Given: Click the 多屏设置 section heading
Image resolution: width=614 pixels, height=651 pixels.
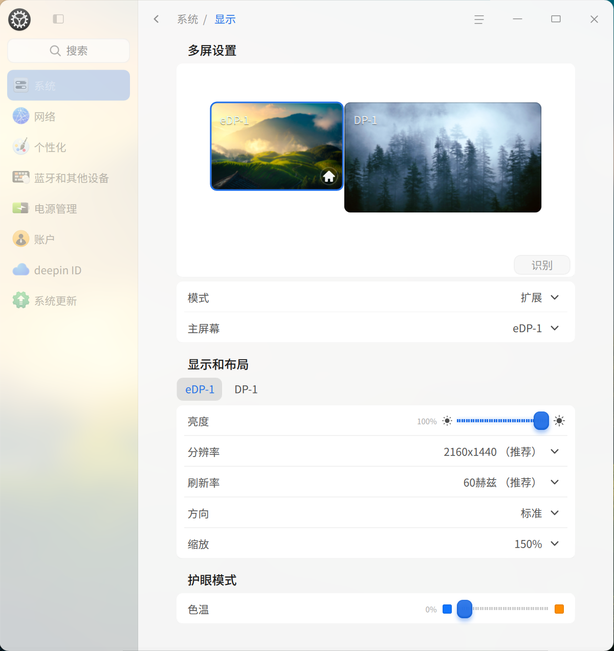Looking at the screenshot, I should click(x=212, y=51).
